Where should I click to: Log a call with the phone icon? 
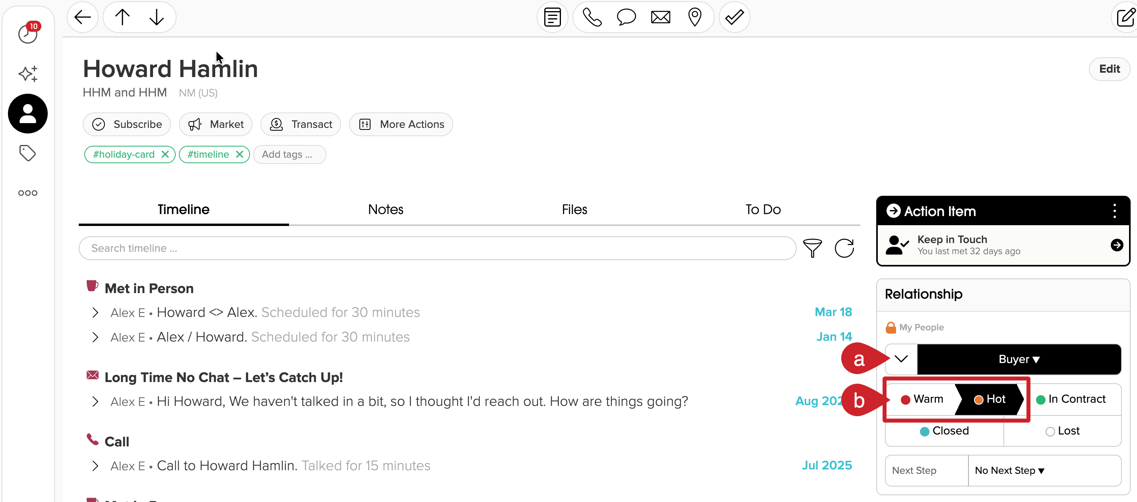coord(592,17)
